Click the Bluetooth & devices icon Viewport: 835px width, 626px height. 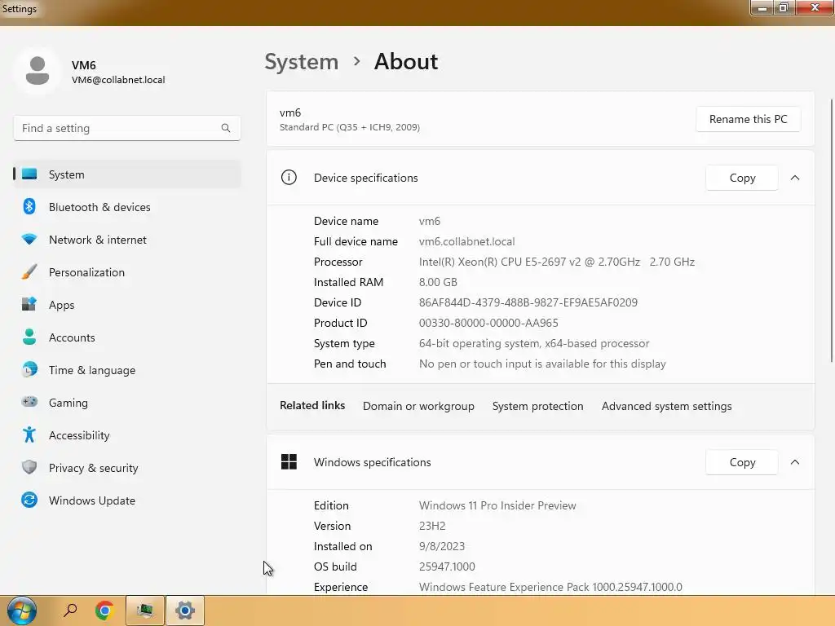pos(29,206)
